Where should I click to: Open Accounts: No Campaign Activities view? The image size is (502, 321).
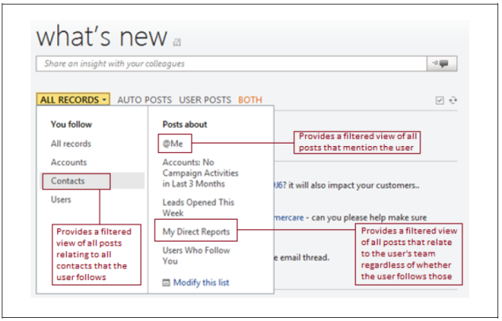[200, 173]
